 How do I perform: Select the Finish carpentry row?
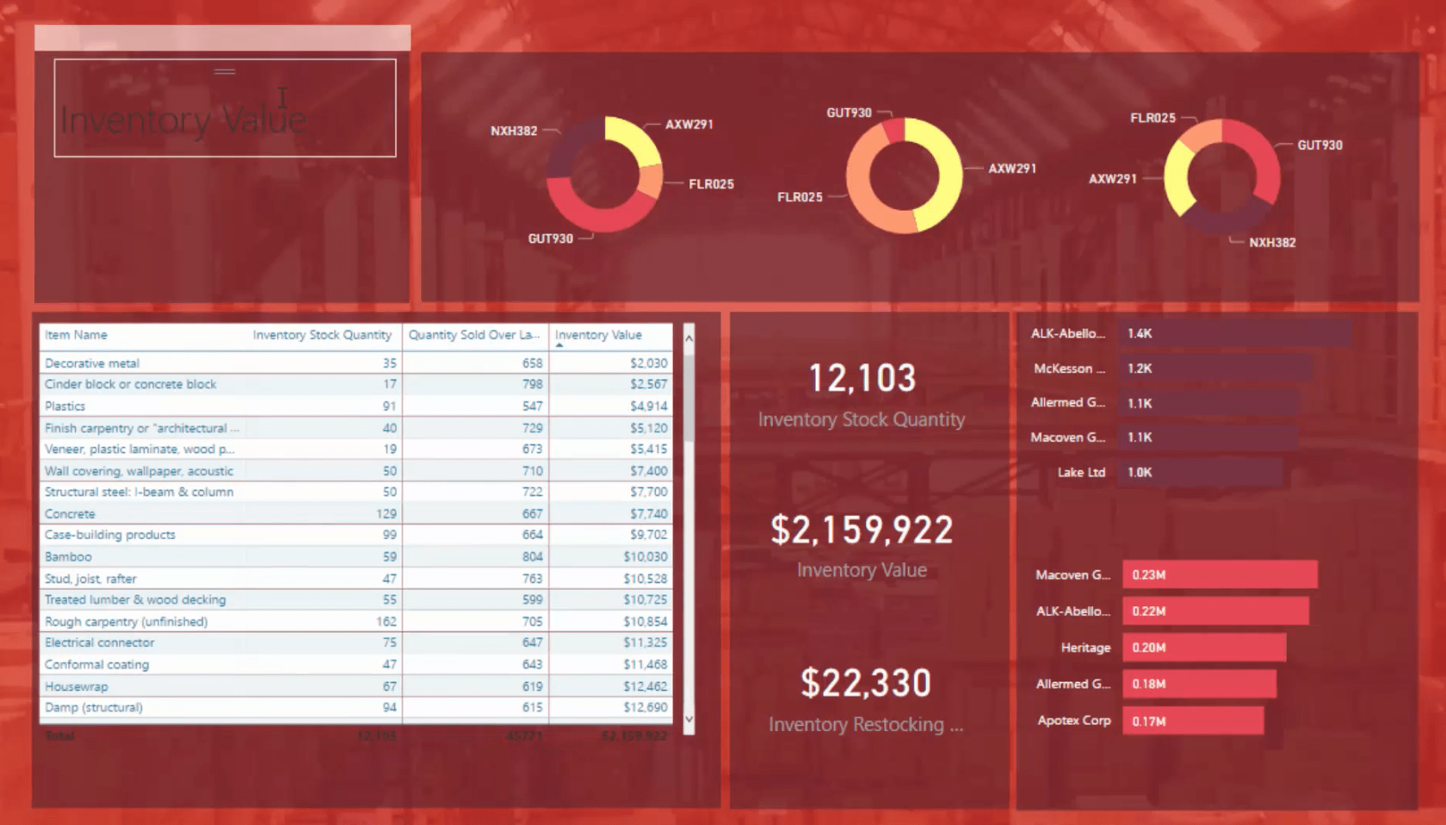pyautogui.click(x=356, y=428)
